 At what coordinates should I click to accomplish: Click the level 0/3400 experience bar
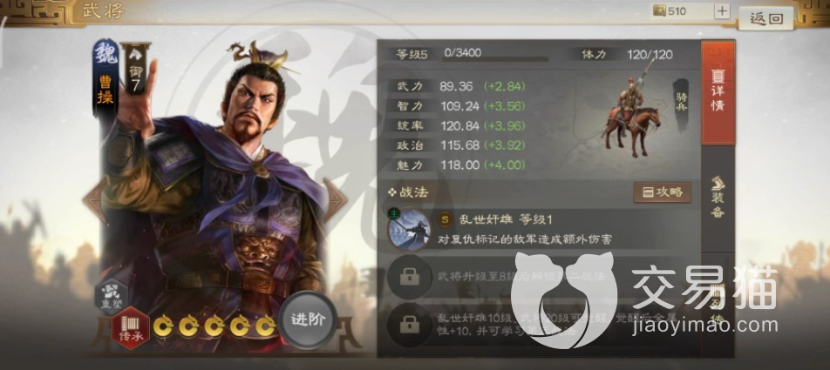pos(496,57)
